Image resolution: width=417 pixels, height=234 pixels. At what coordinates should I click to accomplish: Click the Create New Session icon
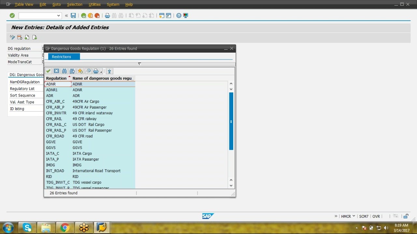tap(162, 16)
